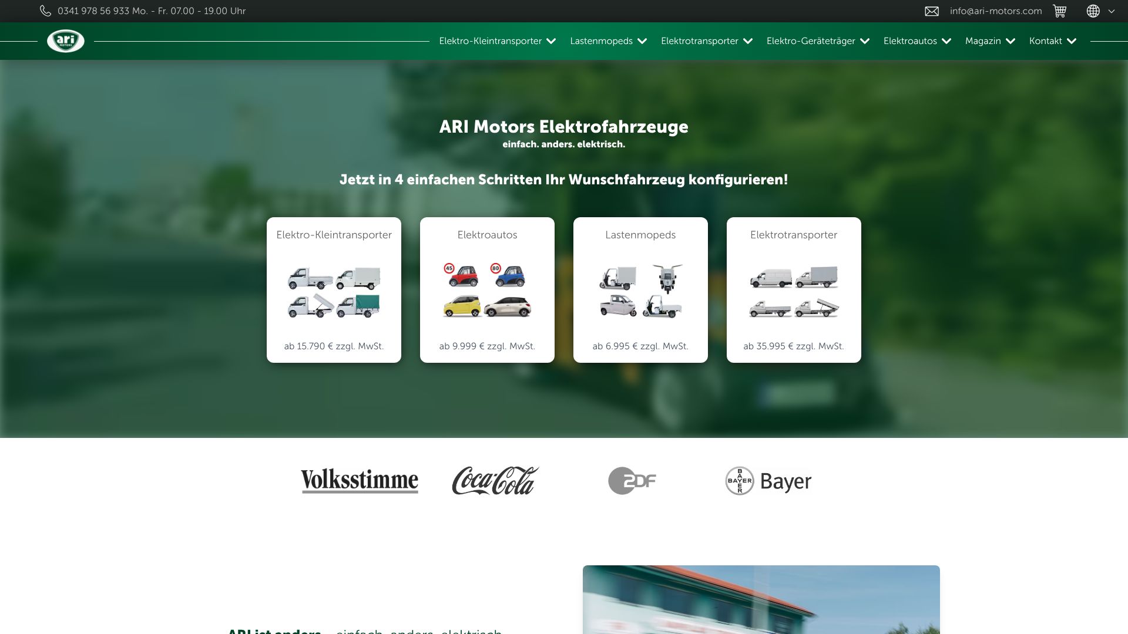Click the info@ari-motors.com email link
The image size is (1128, 634).
coord(995,11)
